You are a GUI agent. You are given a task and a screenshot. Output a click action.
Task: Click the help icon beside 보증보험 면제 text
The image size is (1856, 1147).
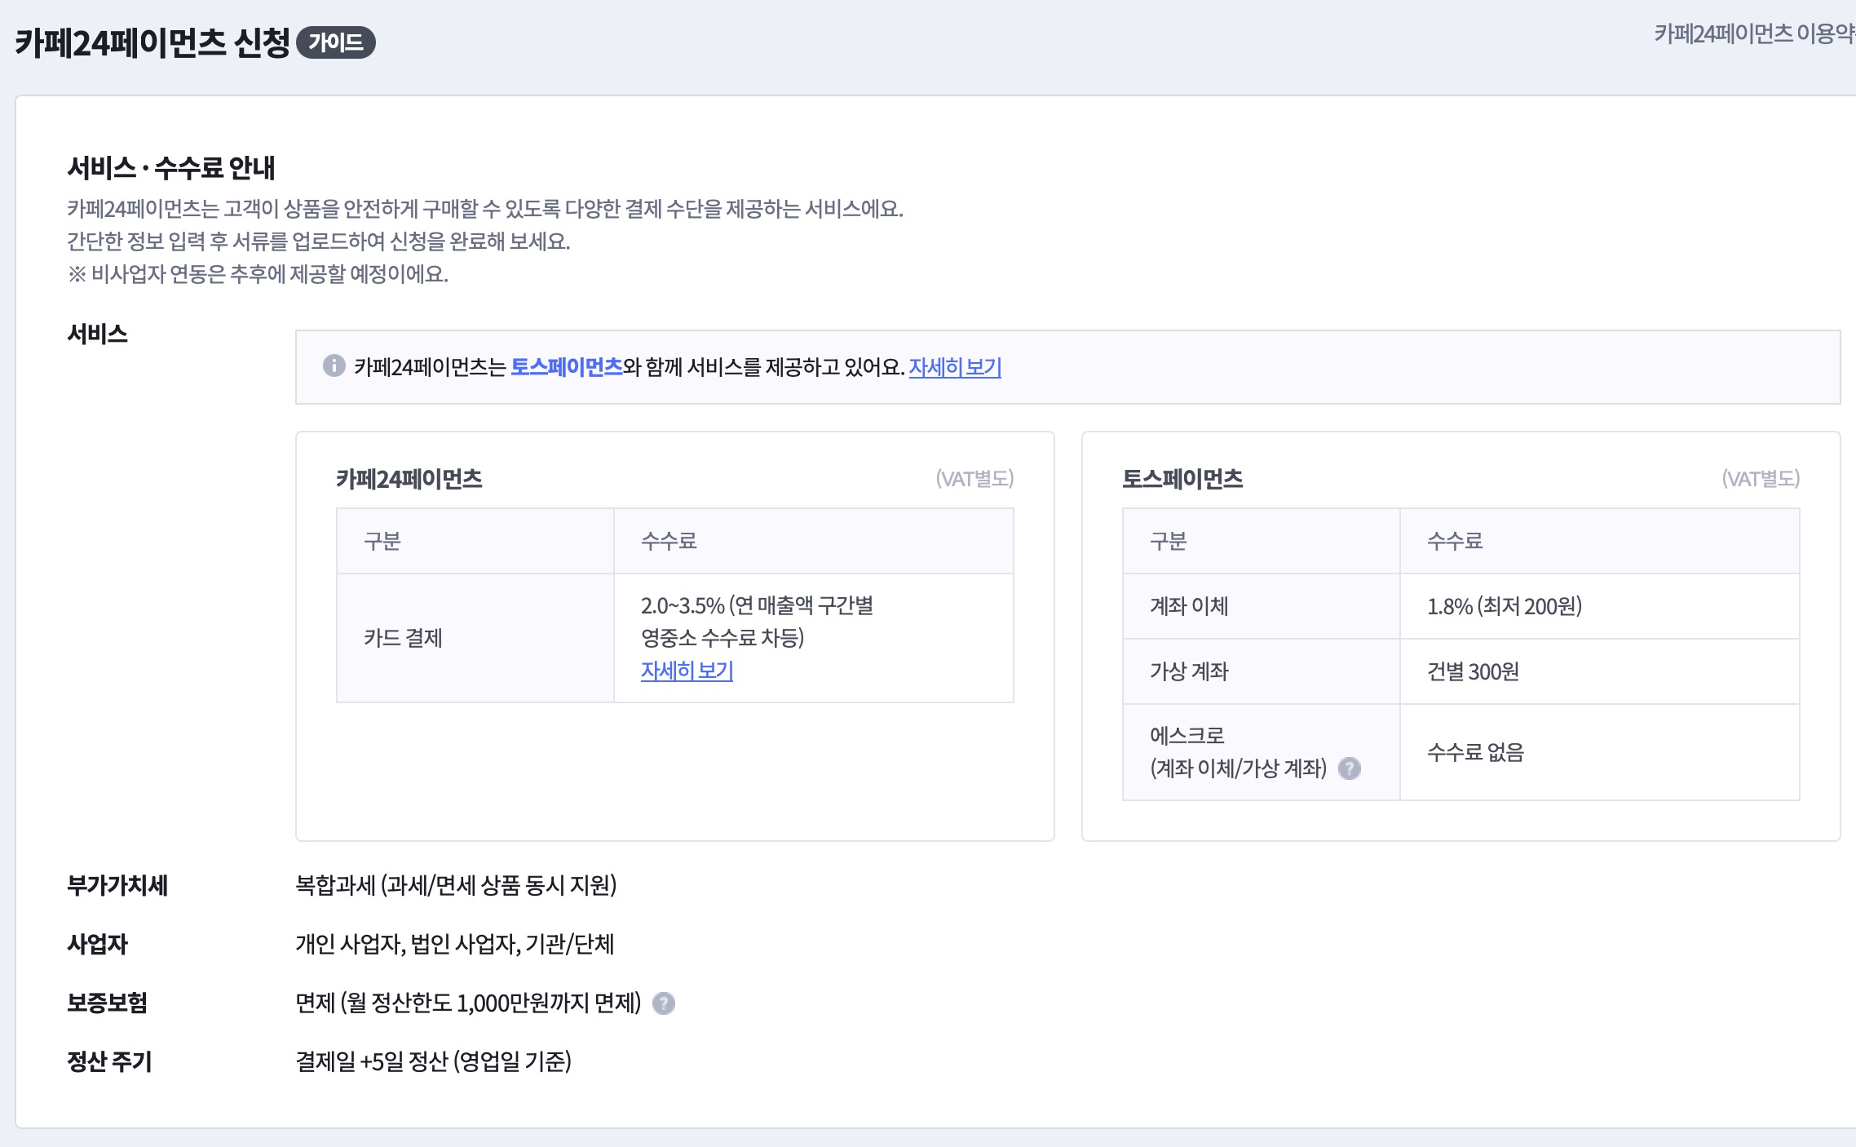point(664,1003)
